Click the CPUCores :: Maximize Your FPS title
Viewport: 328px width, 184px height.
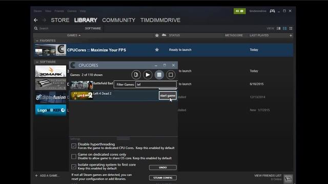pyautogui.click(x=96, y=50)
